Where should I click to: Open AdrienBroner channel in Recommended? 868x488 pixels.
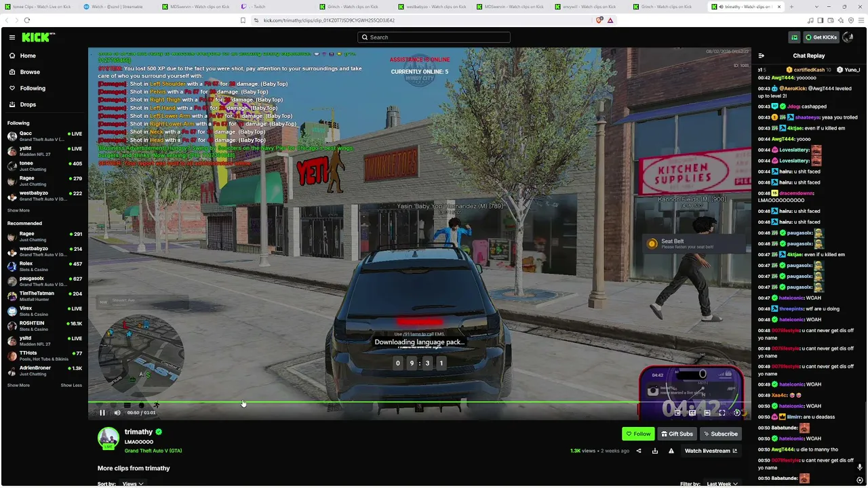44,371
